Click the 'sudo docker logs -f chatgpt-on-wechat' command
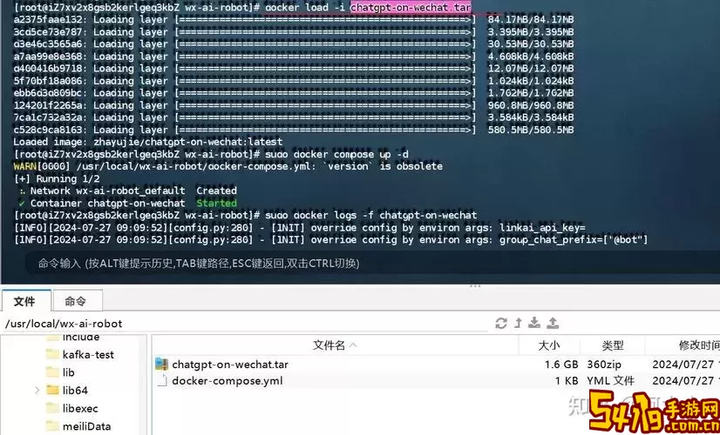The image size is (720, 435). tap(371, 215)
